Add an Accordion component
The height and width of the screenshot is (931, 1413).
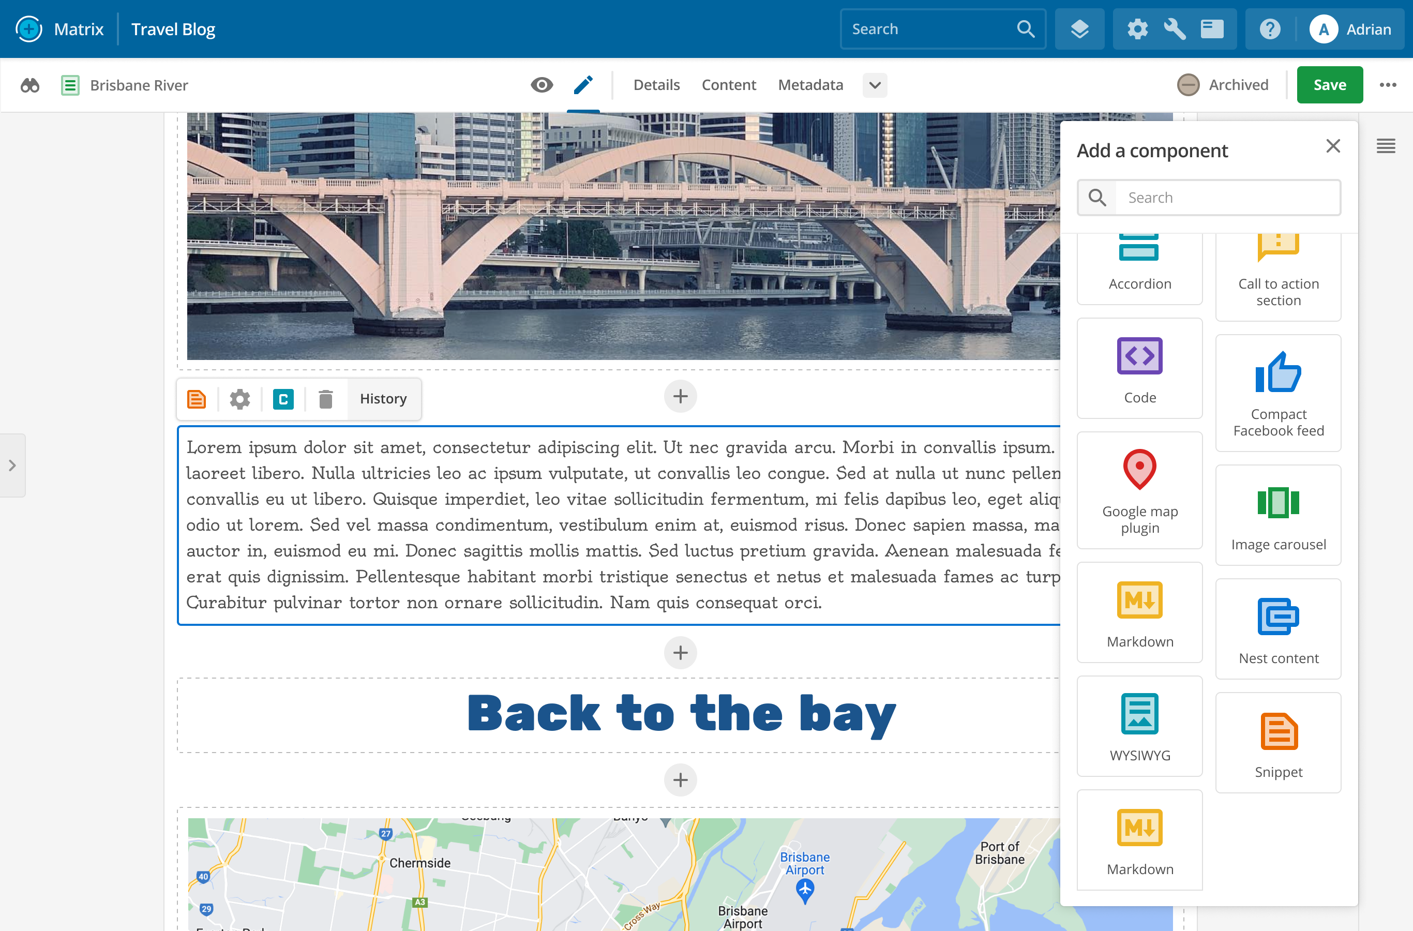tap(1139, 268)
